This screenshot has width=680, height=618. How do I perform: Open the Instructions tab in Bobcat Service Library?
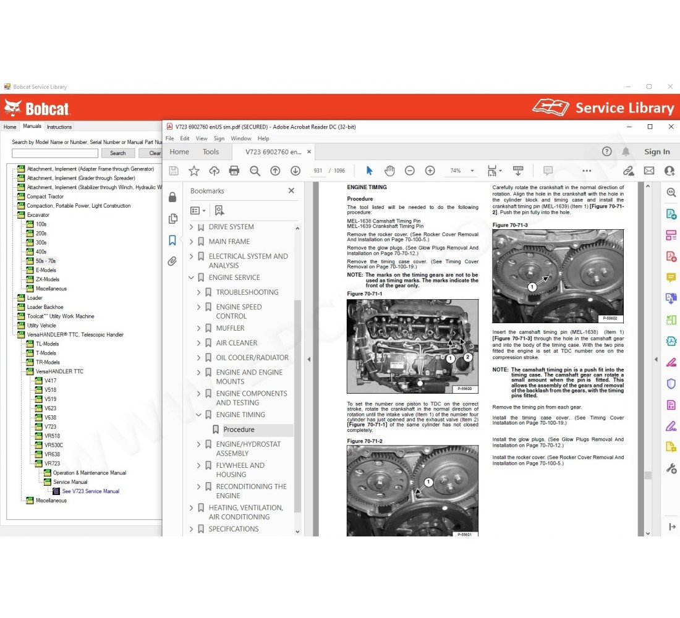pos(59,127)
